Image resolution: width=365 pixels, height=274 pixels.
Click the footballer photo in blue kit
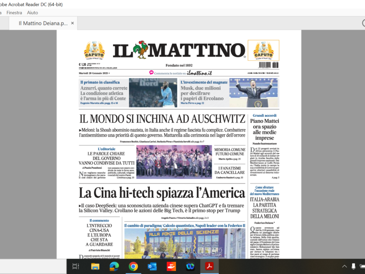[x=153, y=93]
